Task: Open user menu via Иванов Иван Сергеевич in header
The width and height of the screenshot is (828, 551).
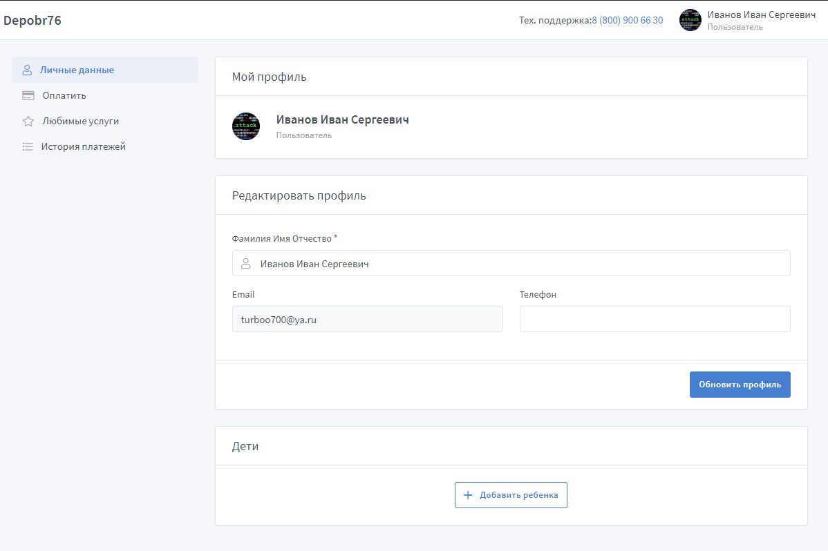Action: tap(761, 14)
